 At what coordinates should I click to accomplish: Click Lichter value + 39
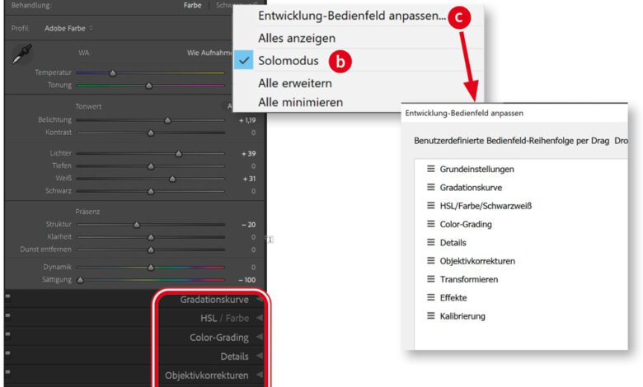click(x=248, y=154)
